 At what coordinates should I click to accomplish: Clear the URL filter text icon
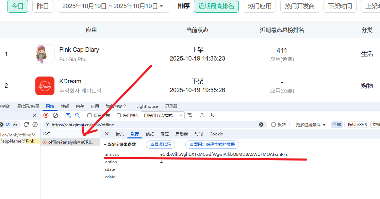(x=261, y=125)
